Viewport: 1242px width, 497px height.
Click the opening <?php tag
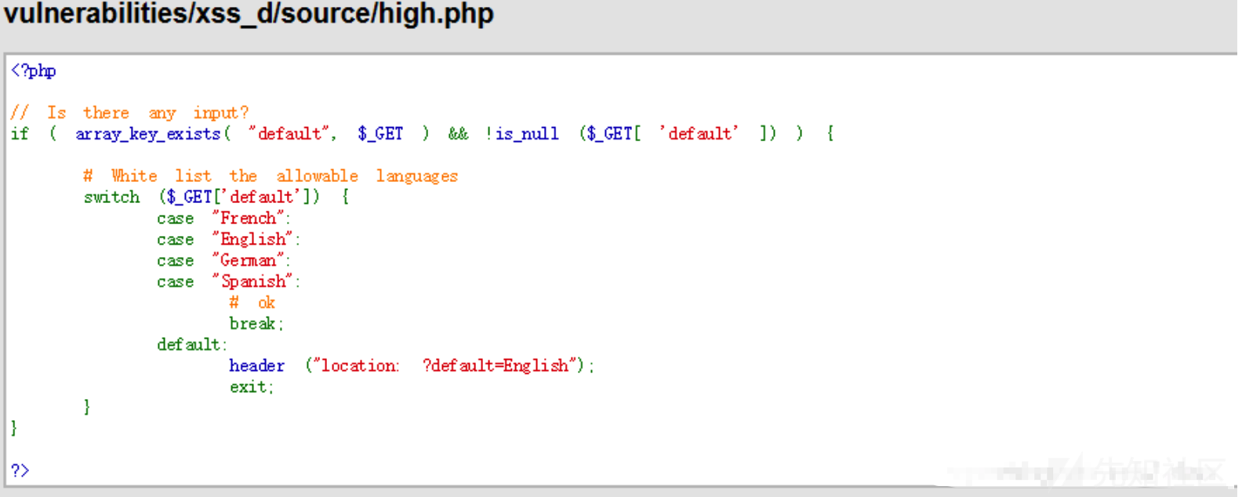[34, 71]
